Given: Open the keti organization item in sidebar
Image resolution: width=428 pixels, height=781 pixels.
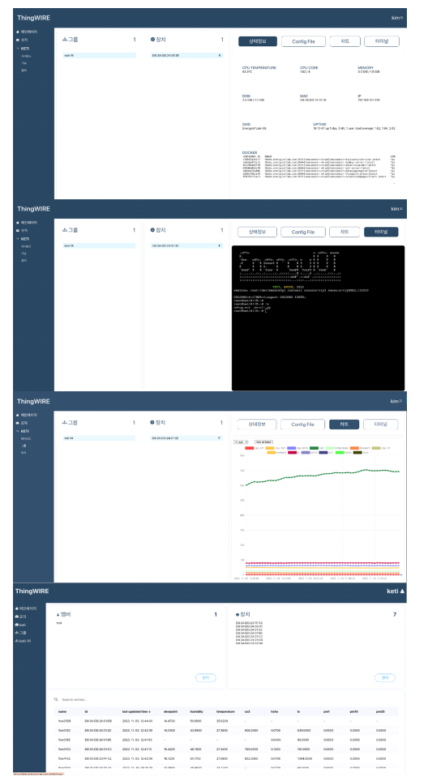Looking at the screenshot, I should tap(21, 625).
